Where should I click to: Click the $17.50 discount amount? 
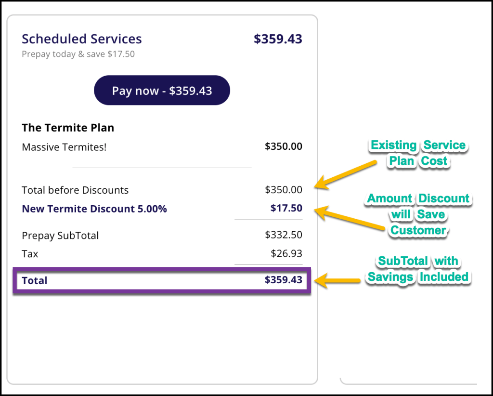click(x=286, y=209)
